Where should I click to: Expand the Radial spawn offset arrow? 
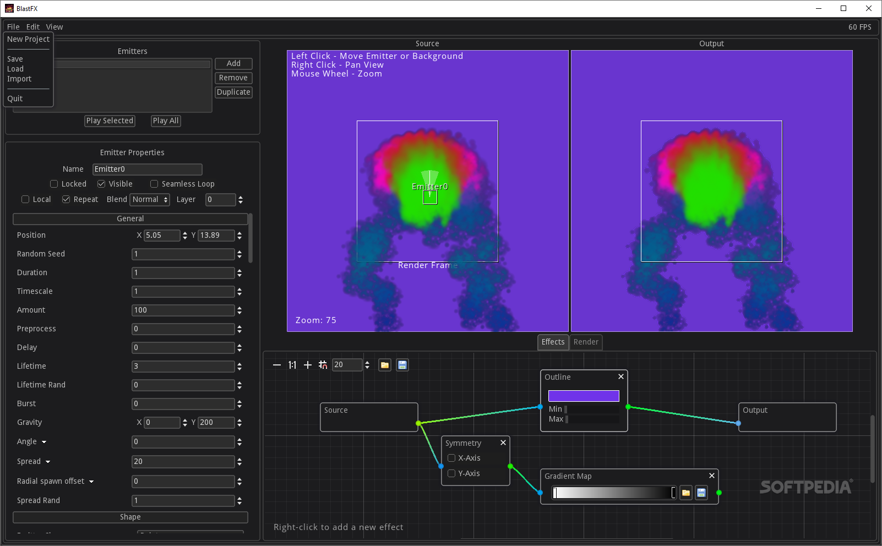pyautogui.click(x=91, y=482)
